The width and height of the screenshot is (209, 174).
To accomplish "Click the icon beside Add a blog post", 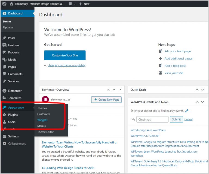I will click(161, 65).
